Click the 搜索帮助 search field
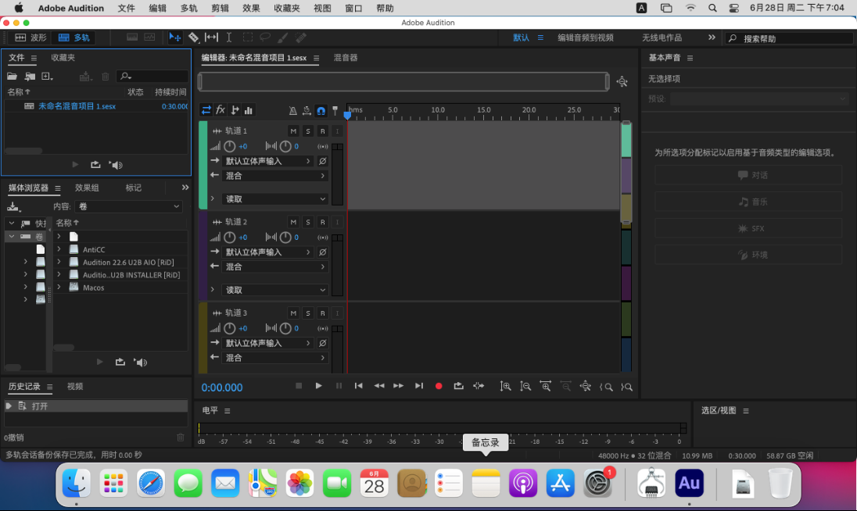Screen dimensions: 857x511 789,38
